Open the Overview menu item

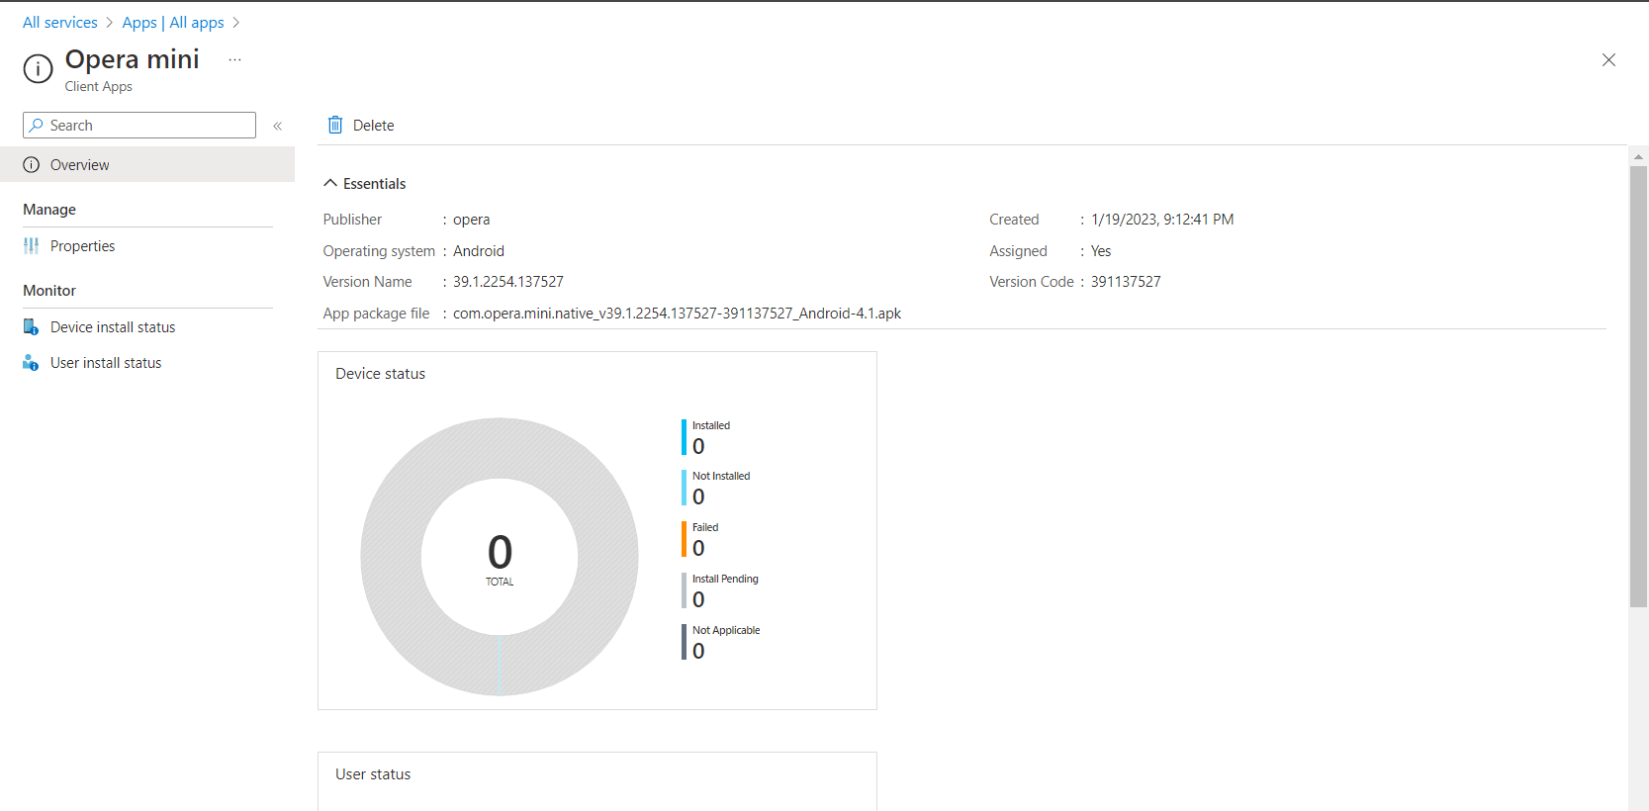pos(147,164)
